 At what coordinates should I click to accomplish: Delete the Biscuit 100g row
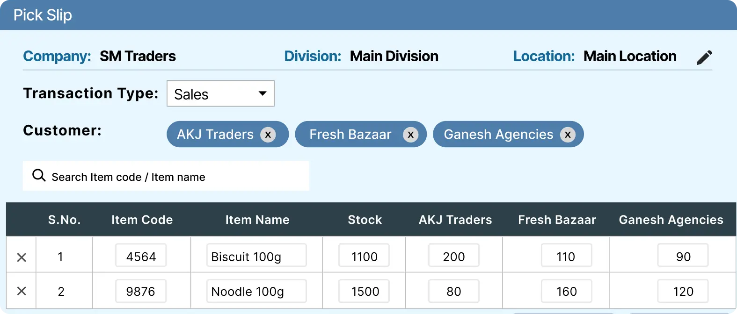tap(22, 257)
